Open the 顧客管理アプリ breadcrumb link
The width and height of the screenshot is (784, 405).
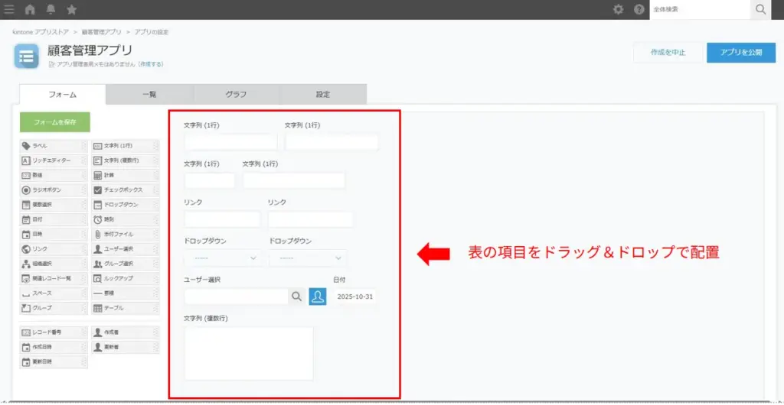pos(102,32)
